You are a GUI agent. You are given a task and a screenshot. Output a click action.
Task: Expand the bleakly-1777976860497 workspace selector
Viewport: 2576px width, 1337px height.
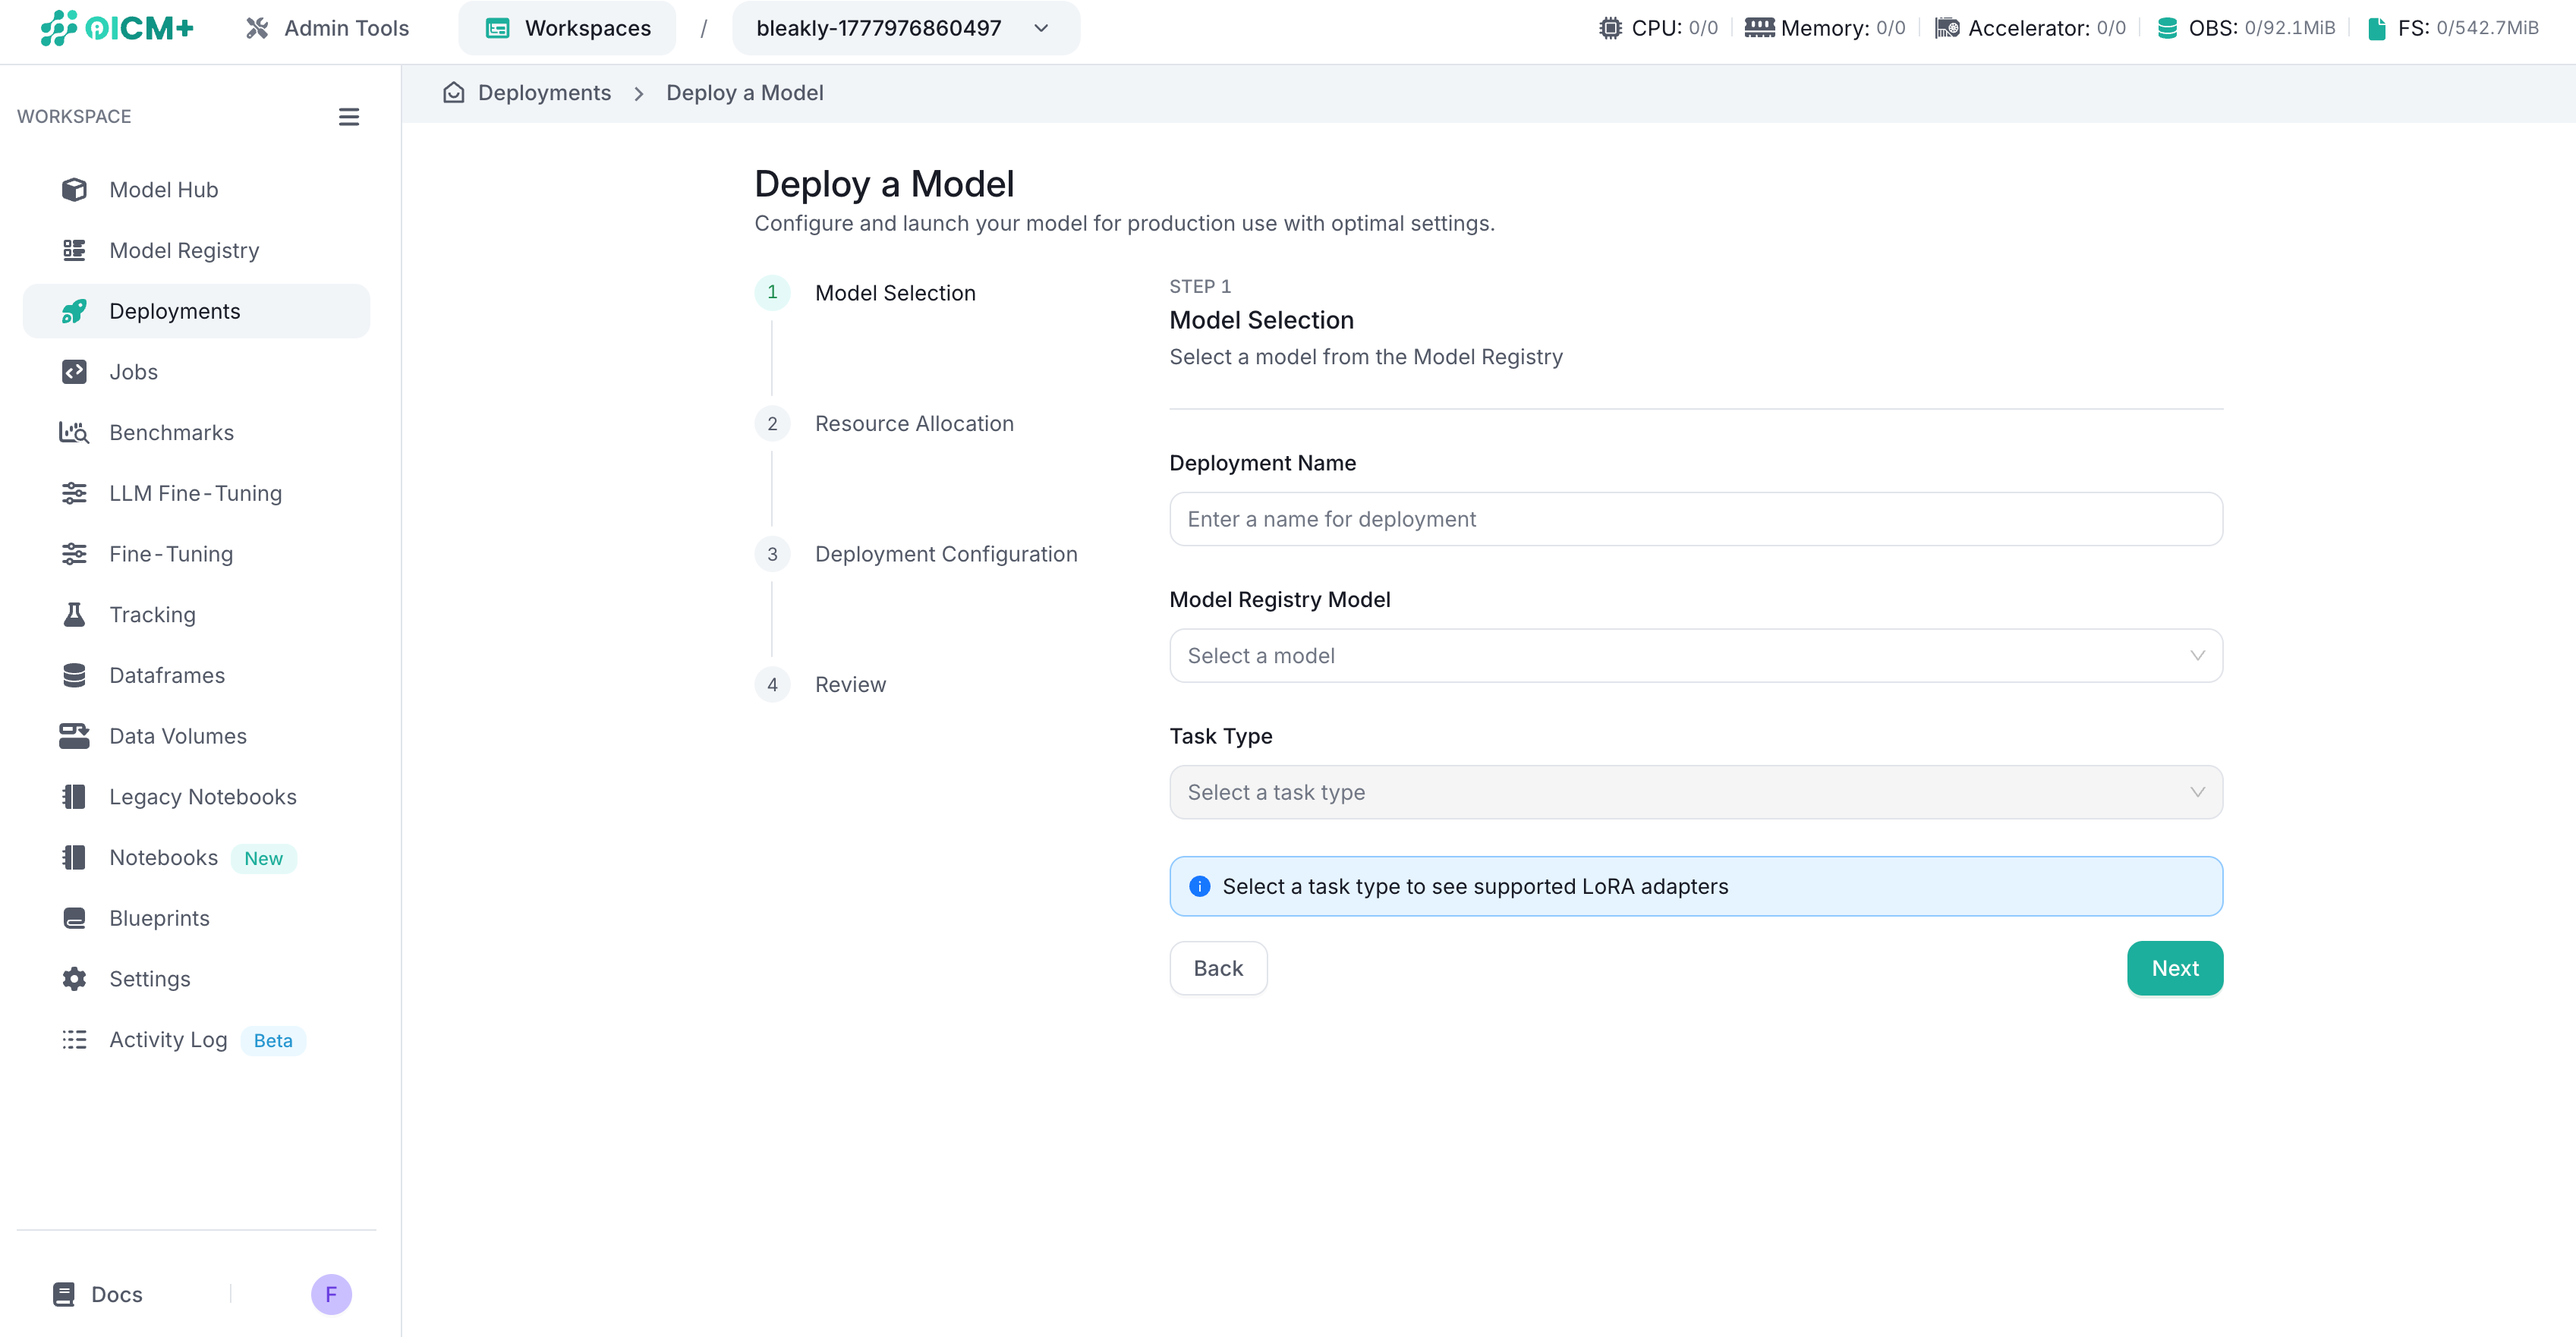[905, 28]
